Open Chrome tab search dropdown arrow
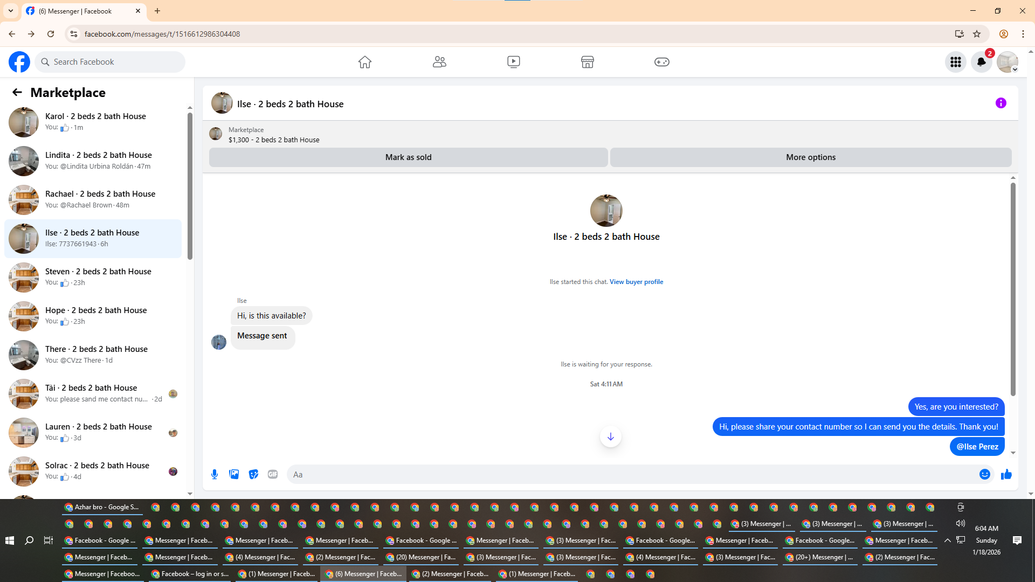 11,11
